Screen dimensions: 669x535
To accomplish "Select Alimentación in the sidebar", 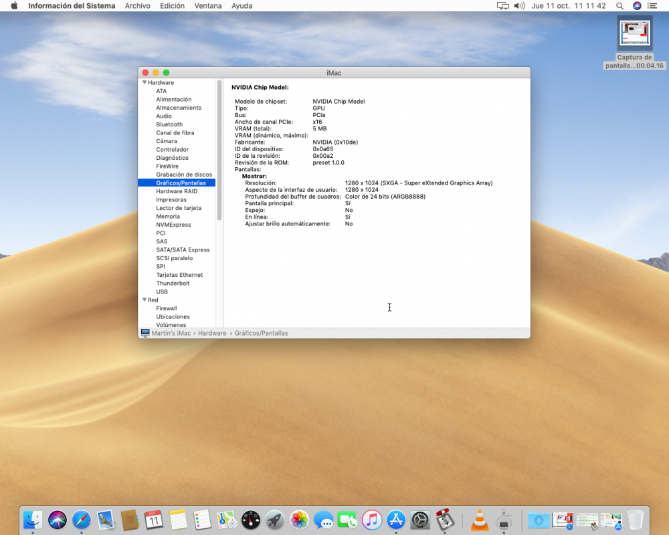I will (174, 100).
